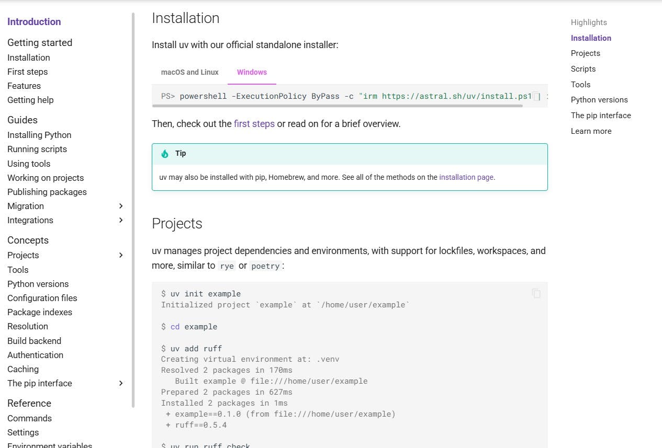Follow the installation page link in Tip
Viewport: 662px width, 448px height.
pyautogui.click(x=466, y=177)
